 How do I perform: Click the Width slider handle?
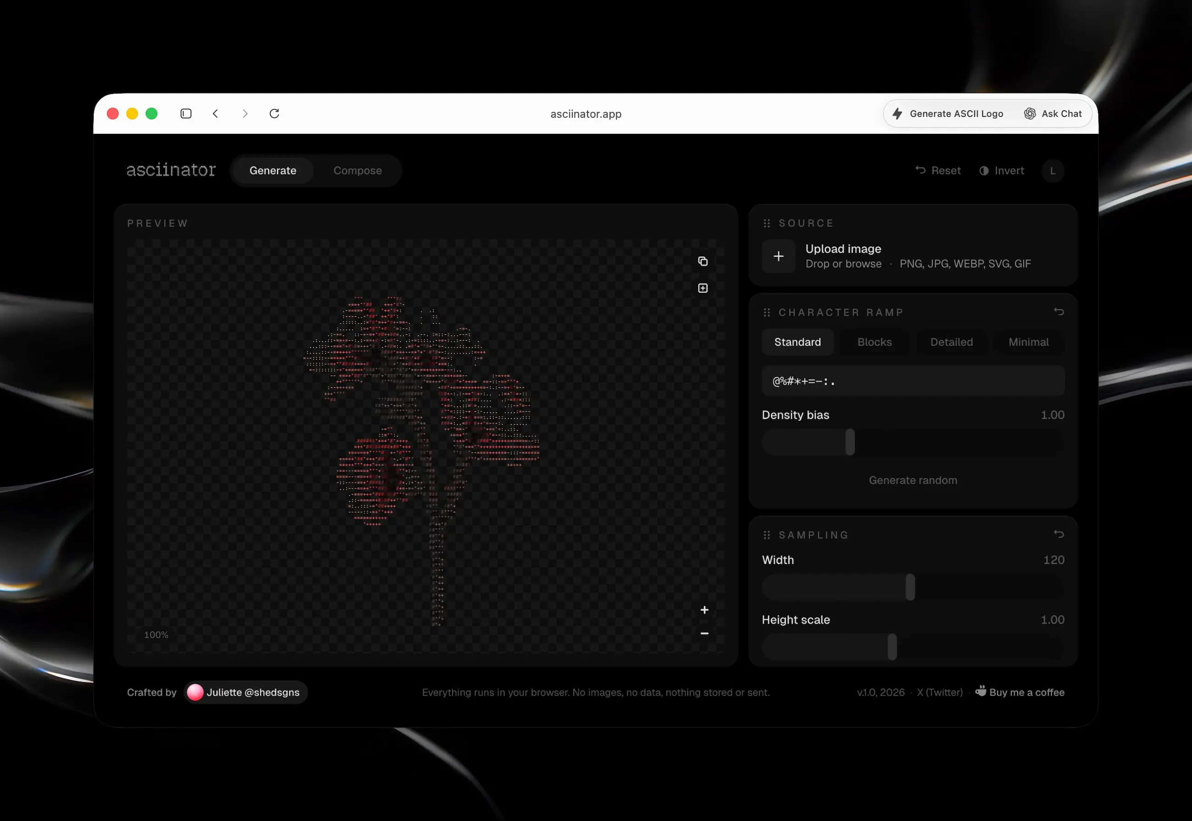click(x=910, y=587)
